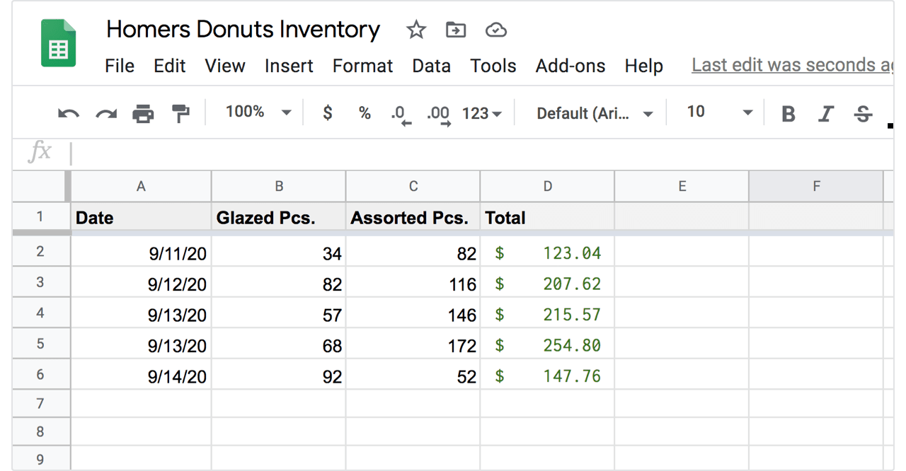
Task: Click the Print icon in toolbar
Action: tap(144, 113)
